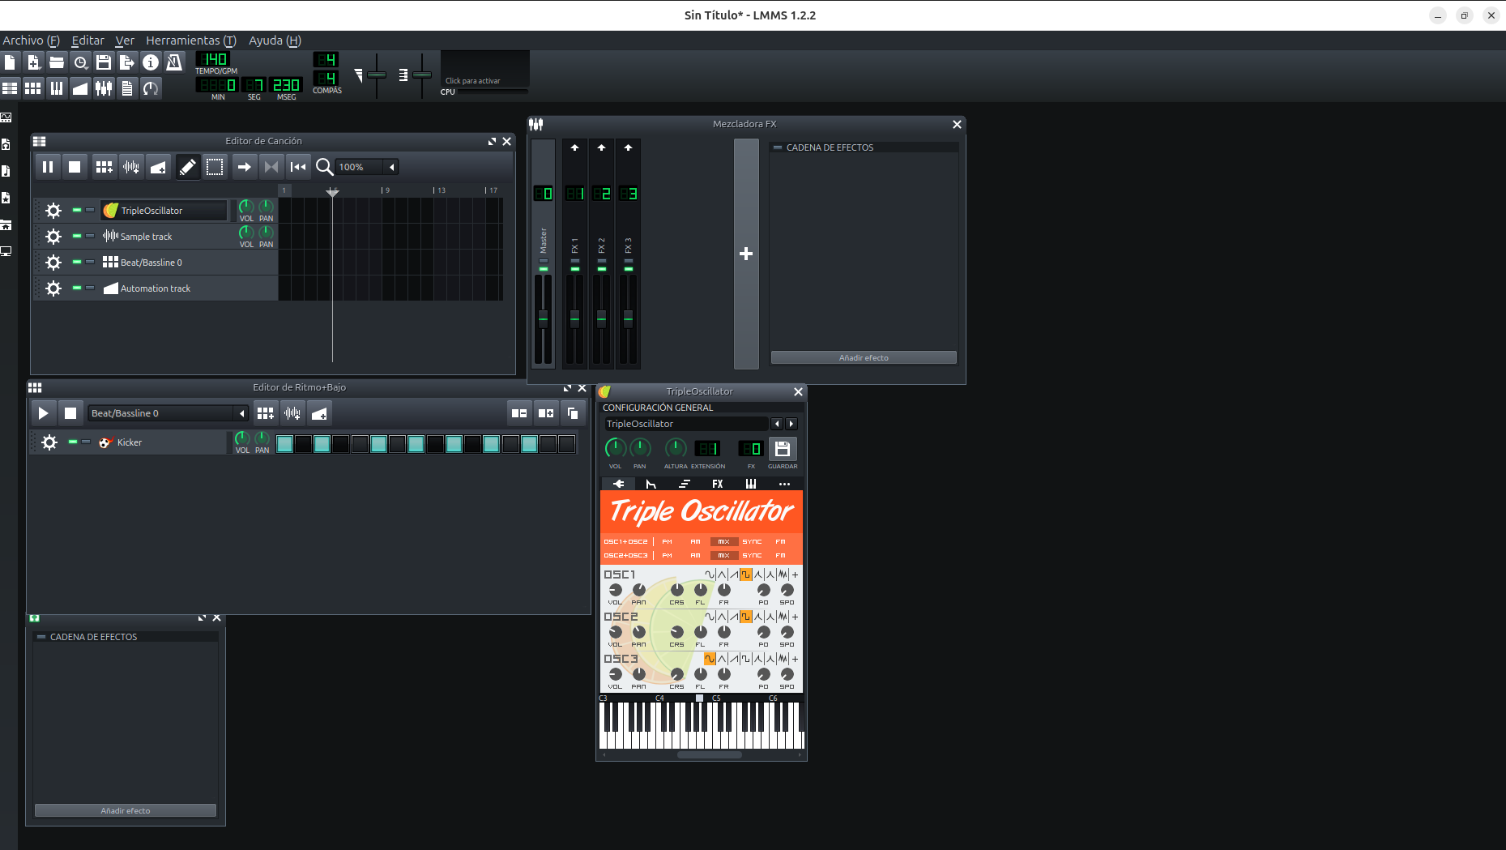This screenshot has height=850, width=1506.
Task: Enable MIX modulation for OSC1+OSC2
Action: [723, 542]
